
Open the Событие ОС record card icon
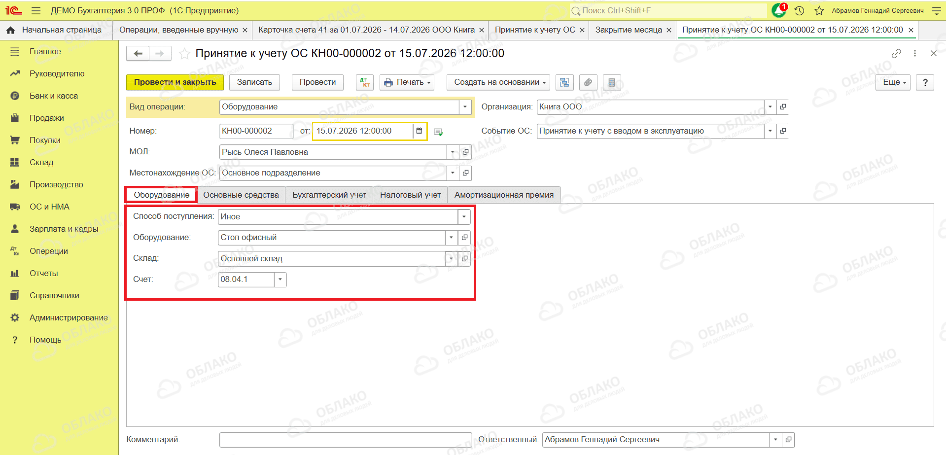point(783,131)
